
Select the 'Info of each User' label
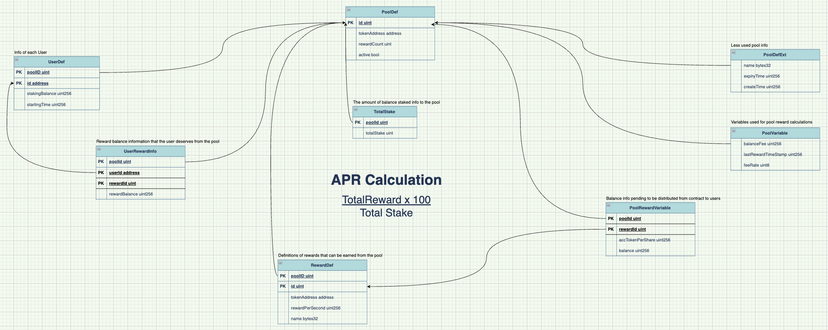click(31, 53)
